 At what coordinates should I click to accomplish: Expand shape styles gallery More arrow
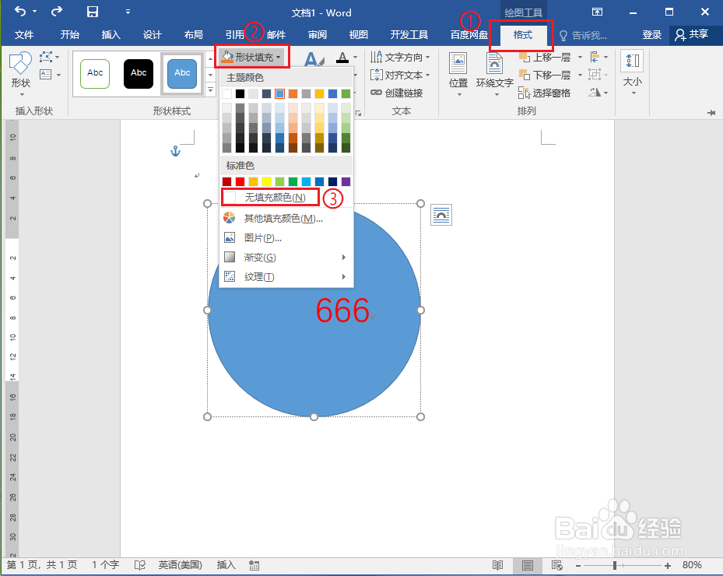pyautogui.click(x=211, y=90)
